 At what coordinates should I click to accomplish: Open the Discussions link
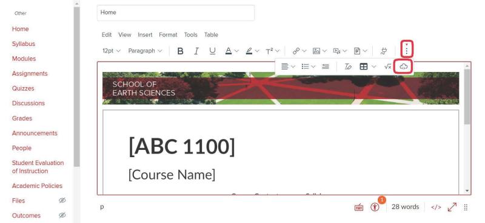[x=28, y=103]
